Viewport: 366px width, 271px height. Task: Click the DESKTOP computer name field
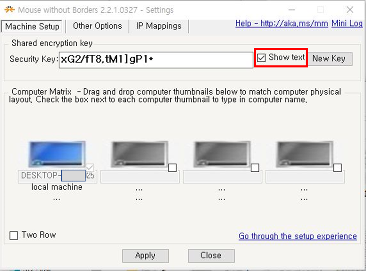coord(57,177)
